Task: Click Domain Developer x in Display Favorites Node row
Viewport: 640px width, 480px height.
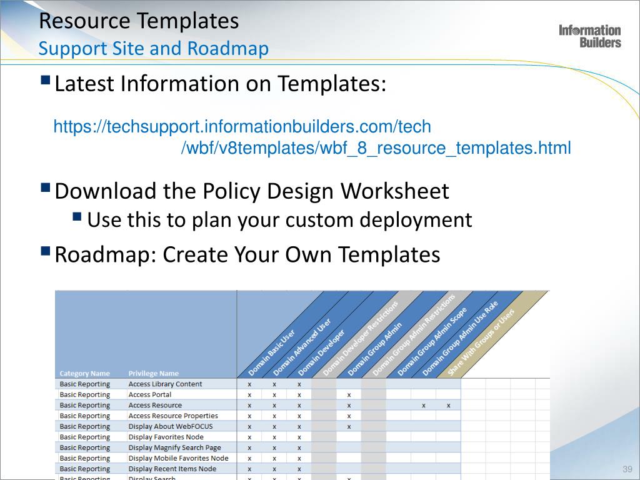Action: (x=299, y=437)
